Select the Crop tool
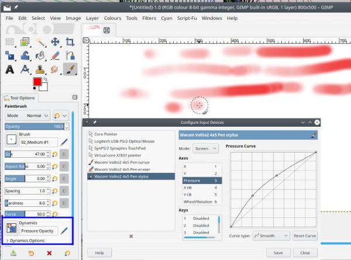The image size is (351, 260). (x=70, y=42)
